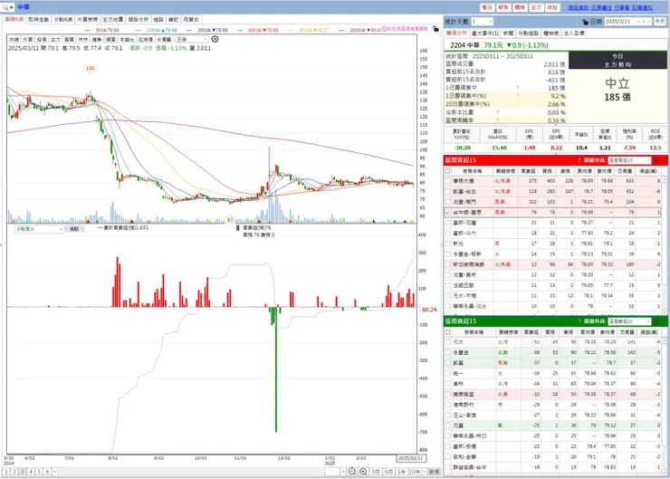The height and width of the screenshot is (479, 670).
Task: Toggle the lock icon beside 日期
Action: (x=586, y=22)
